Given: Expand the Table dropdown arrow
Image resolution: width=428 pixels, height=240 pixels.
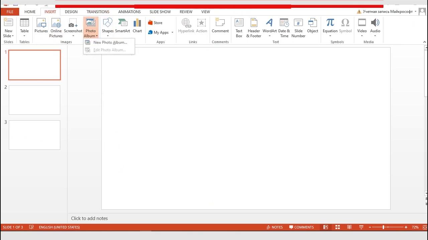Looking at the screenshot, I should pyautogui.click(x=24, y=36).
